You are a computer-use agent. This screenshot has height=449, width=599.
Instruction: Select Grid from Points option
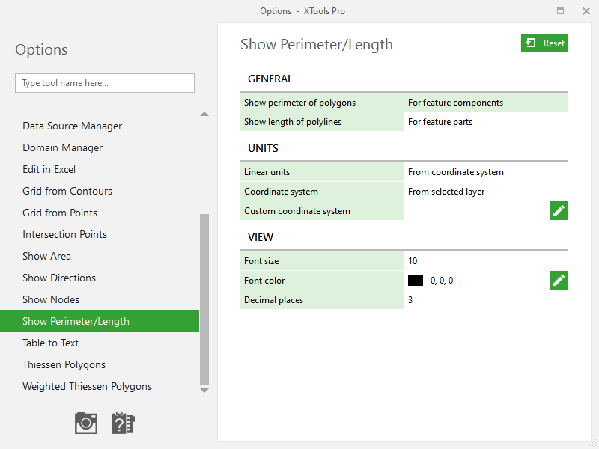pyautogui.click(x=60, y=213)
